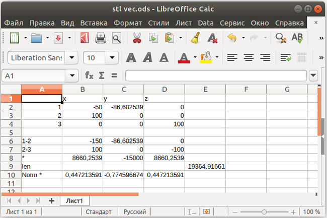
Task: Toggle Italic text formatting
Action: tap(149, 57)
